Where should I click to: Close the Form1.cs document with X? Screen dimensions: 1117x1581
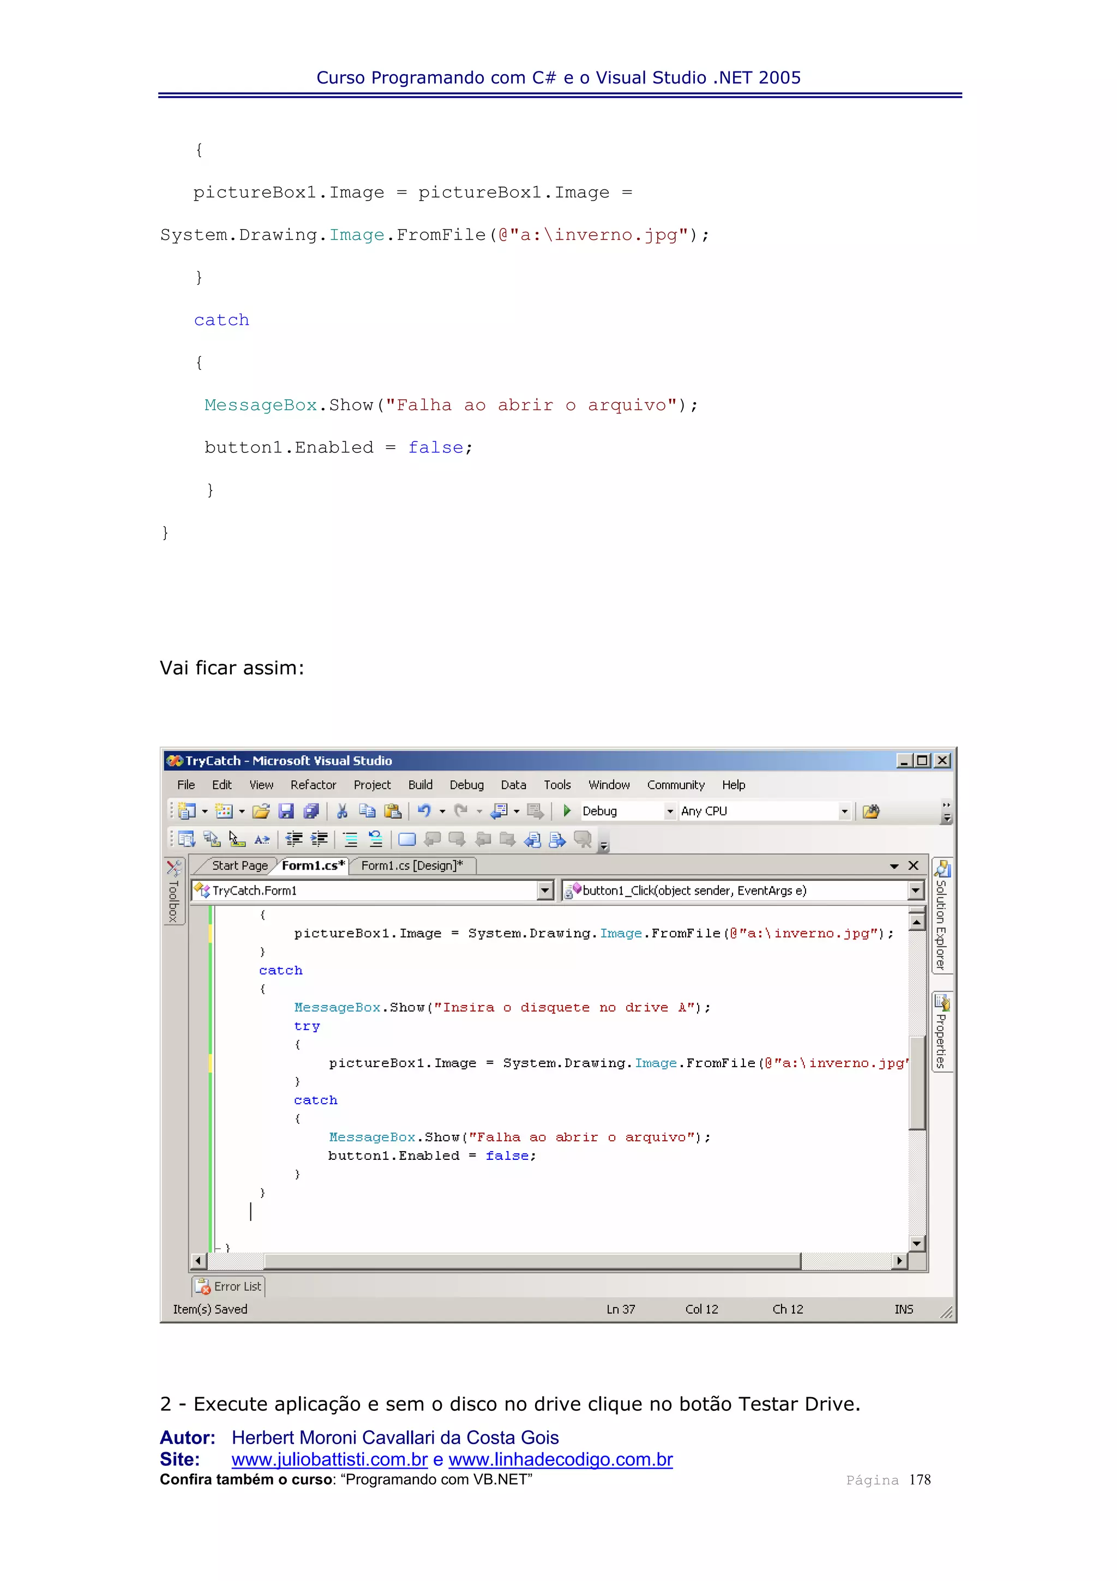(x=913, y=866)
